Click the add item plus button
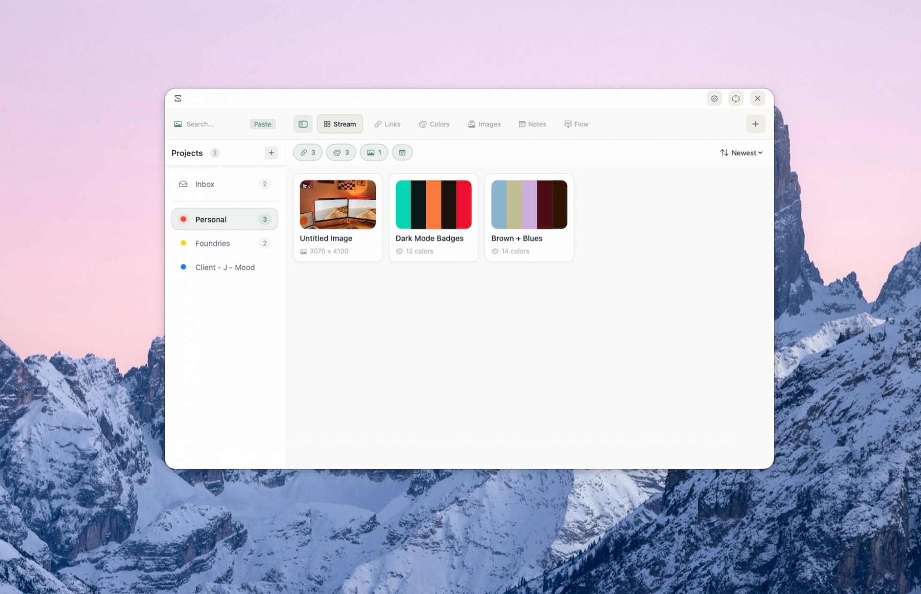 [x=755, y=124]
